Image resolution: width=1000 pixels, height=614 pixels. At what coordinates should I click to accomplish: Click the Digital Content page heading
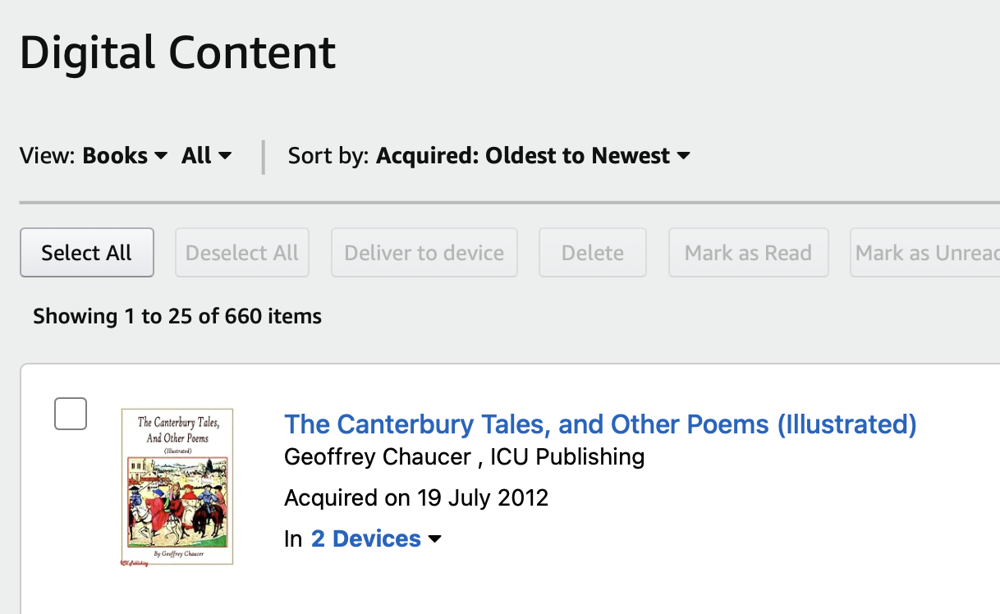[x=177, y=53]
